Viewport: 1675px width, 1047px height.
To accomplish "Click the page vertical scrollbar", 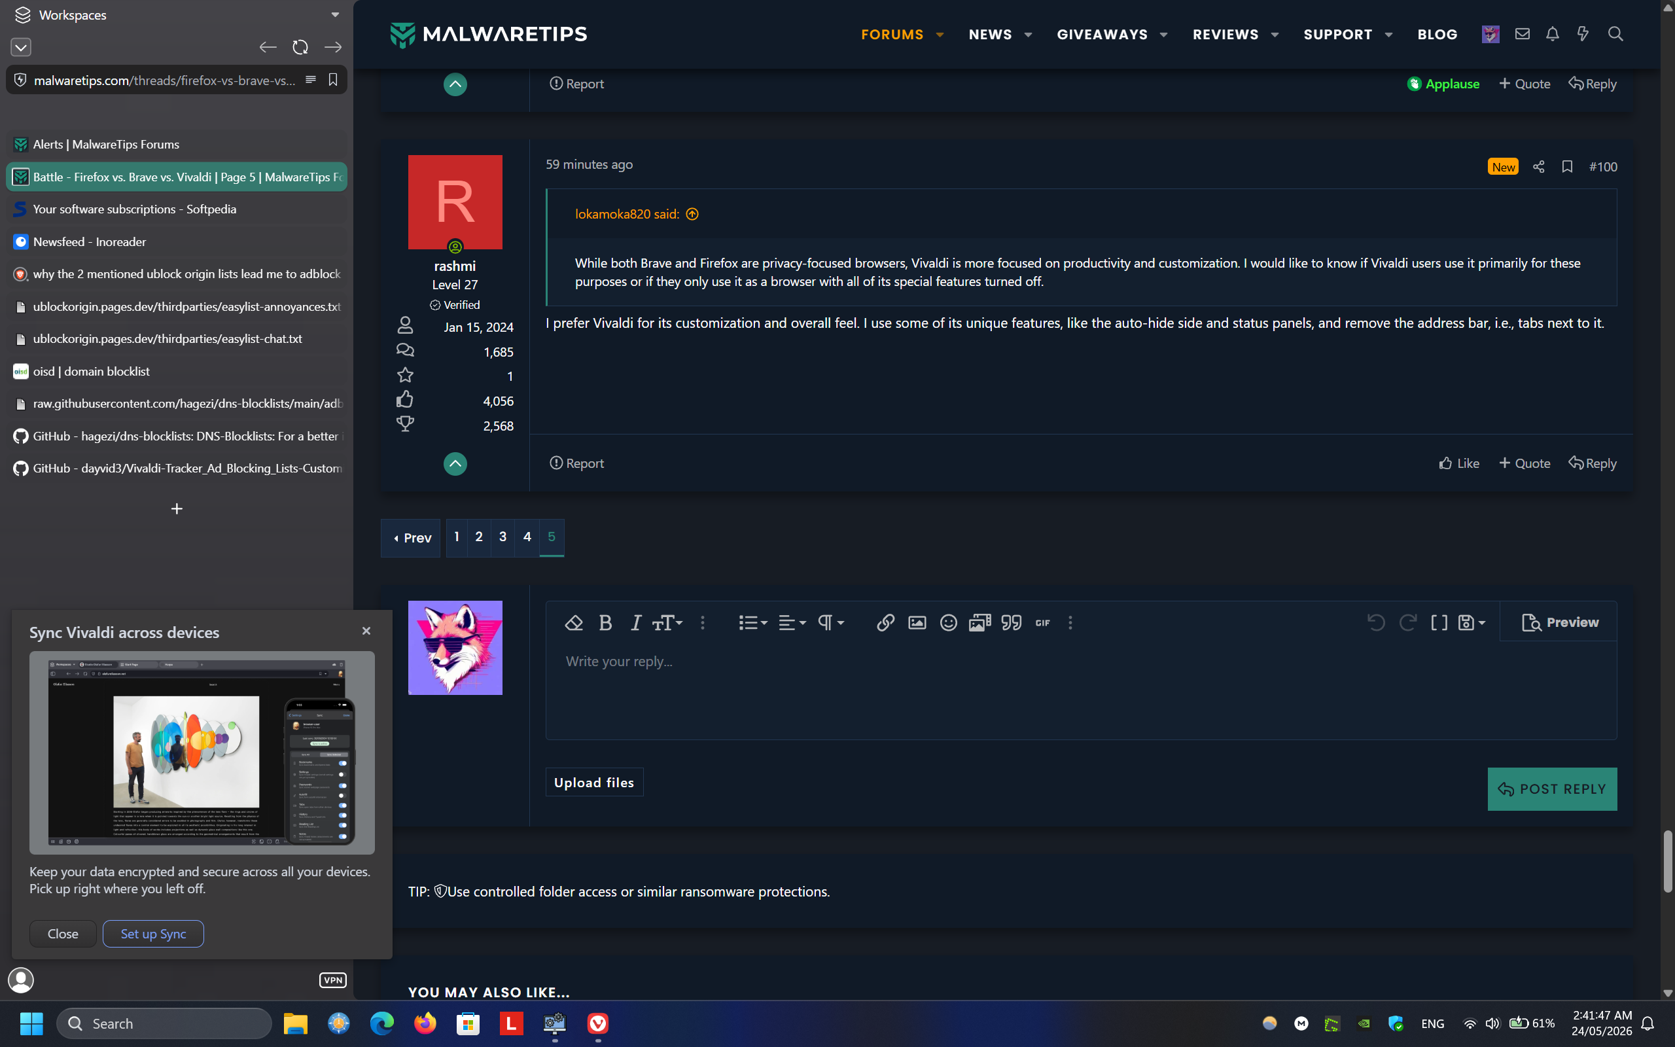I will coord(1667,861).
